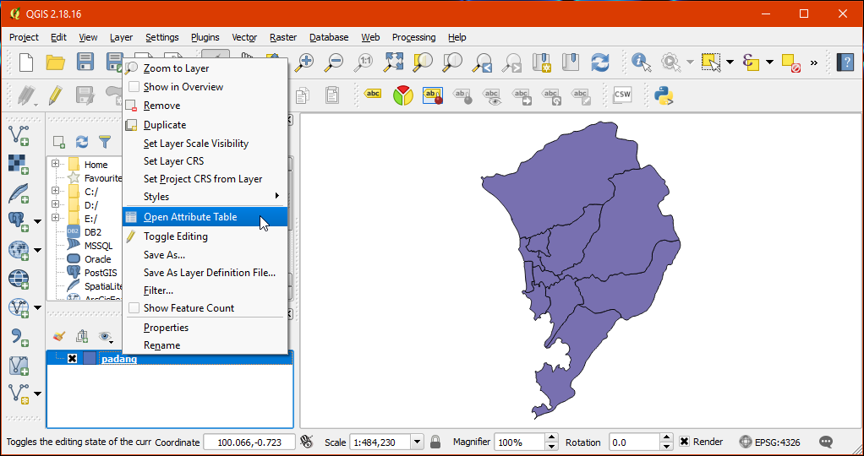The width and height of the screenshot is (864, 456).
Task: Refresh the map canvas
Action: tap(600, 62)
